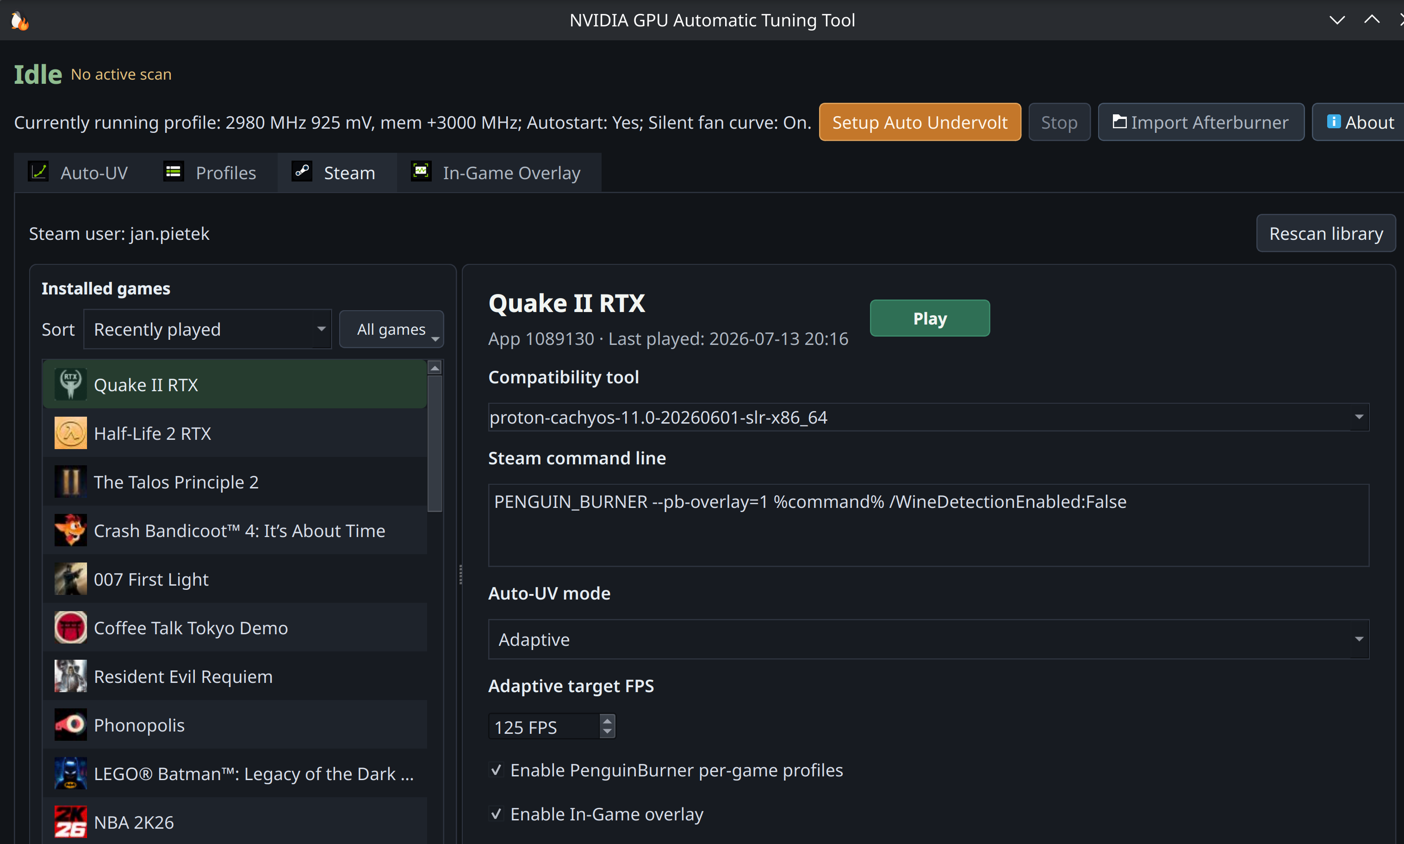Click the folder icon on Import Afterburner

tap(1119, 122)
